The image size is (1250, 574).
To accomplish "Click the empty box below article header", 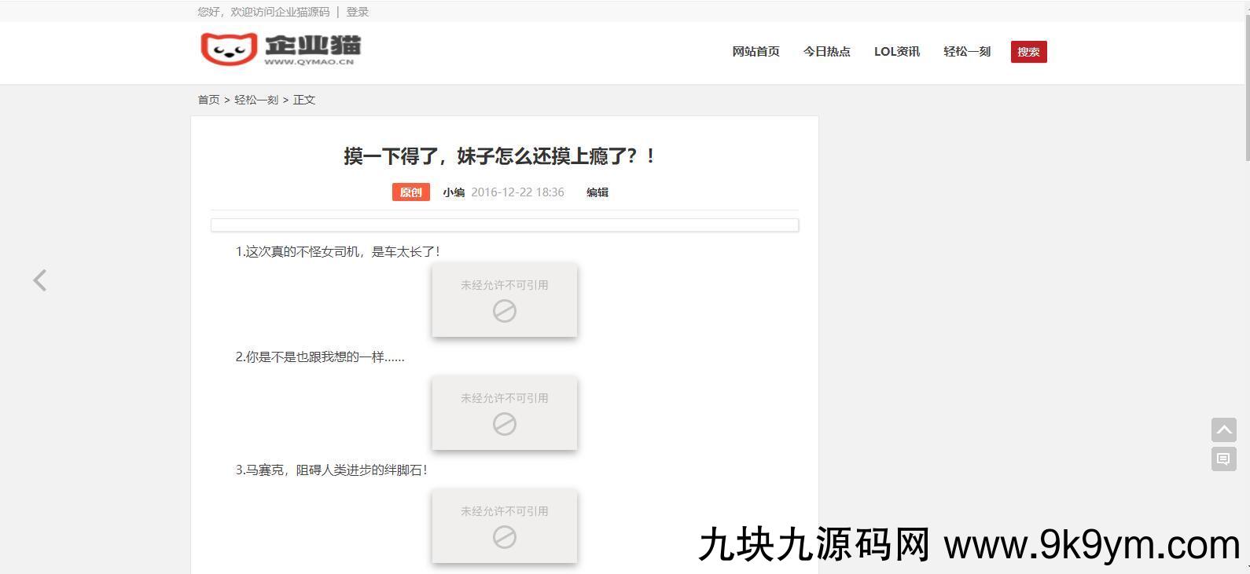I will tap(504, 225).
